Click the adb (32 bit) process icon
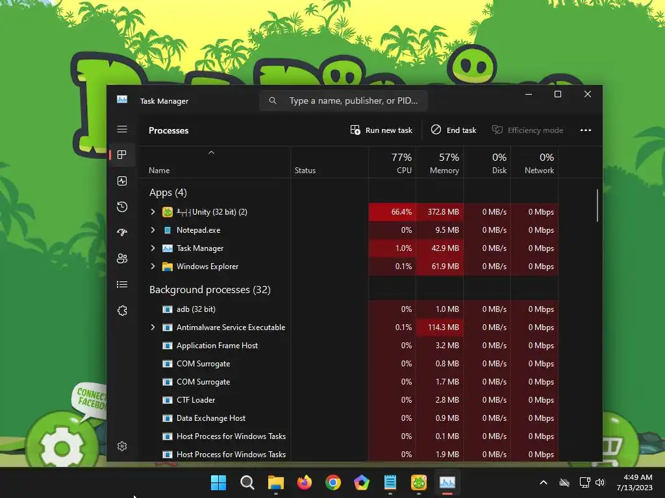Image resolution: width=665 pixels, height=498 pixels. pyautogui.click(x=168, y=309)
